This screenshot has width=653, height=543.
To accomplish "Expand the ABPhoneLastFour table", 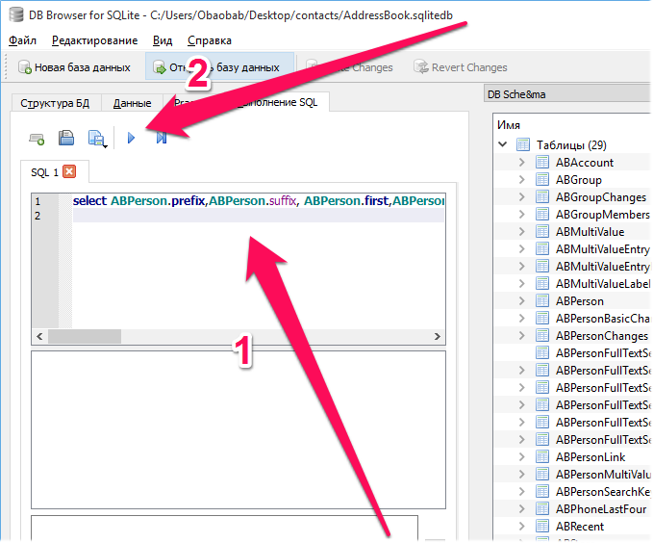I will tap(522, 508).
